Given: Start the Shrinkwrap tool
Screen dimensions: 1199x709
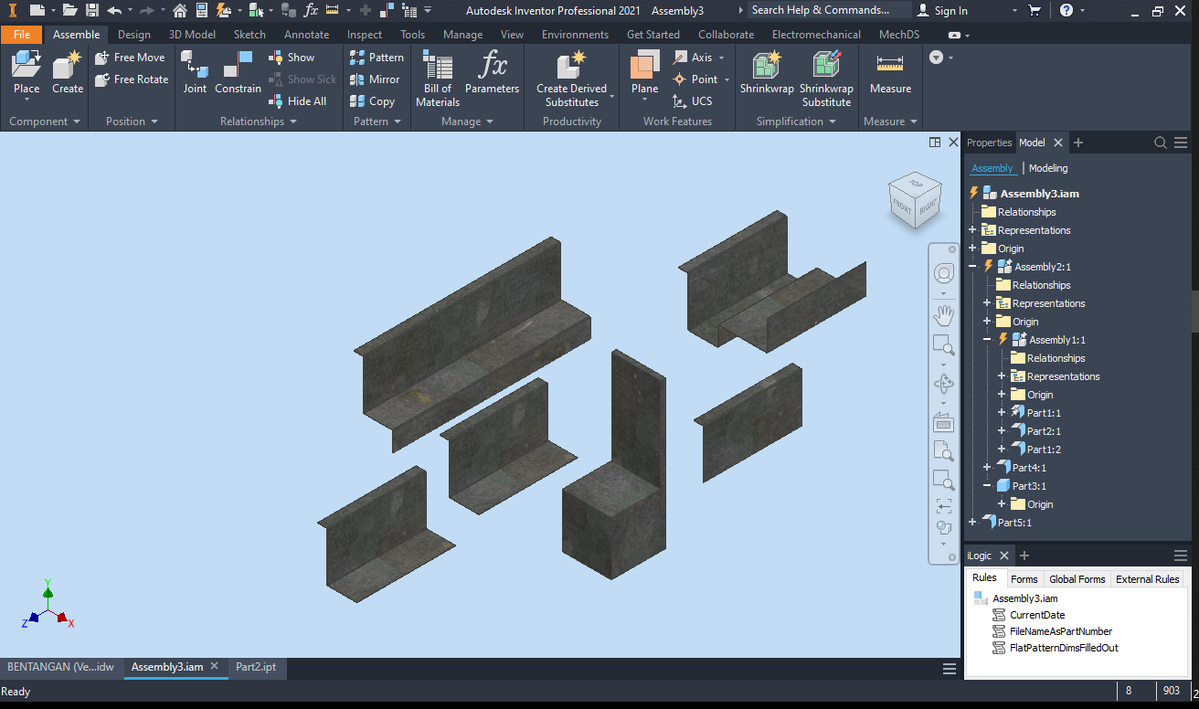Looking at the screenshot, I should coord(767,73).
